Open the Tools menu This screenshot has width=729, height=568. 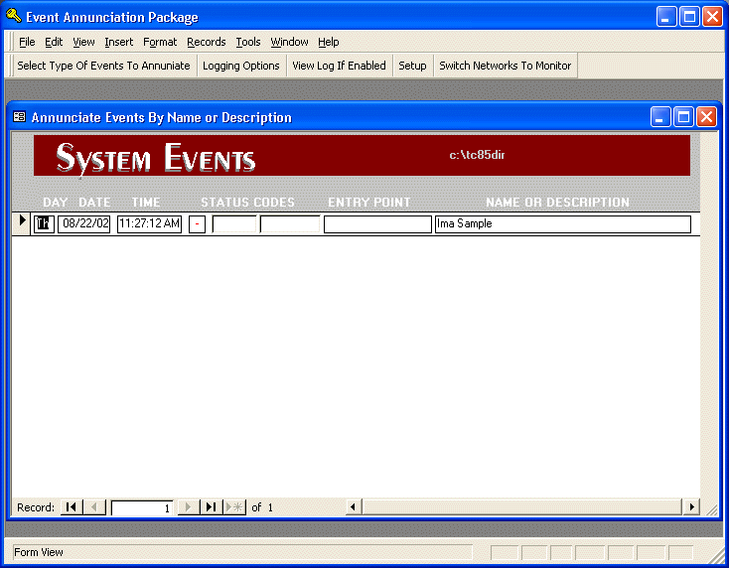pos(248,42)
